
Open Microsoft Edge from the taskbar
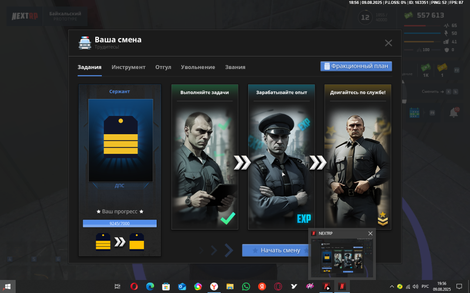(x=150, y=286)
